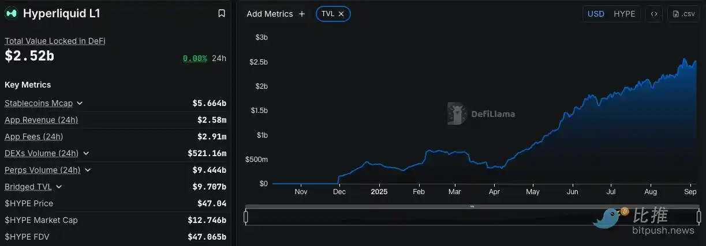Click the right handle of chart range slider
706x246 pixels.
[698, 217]
